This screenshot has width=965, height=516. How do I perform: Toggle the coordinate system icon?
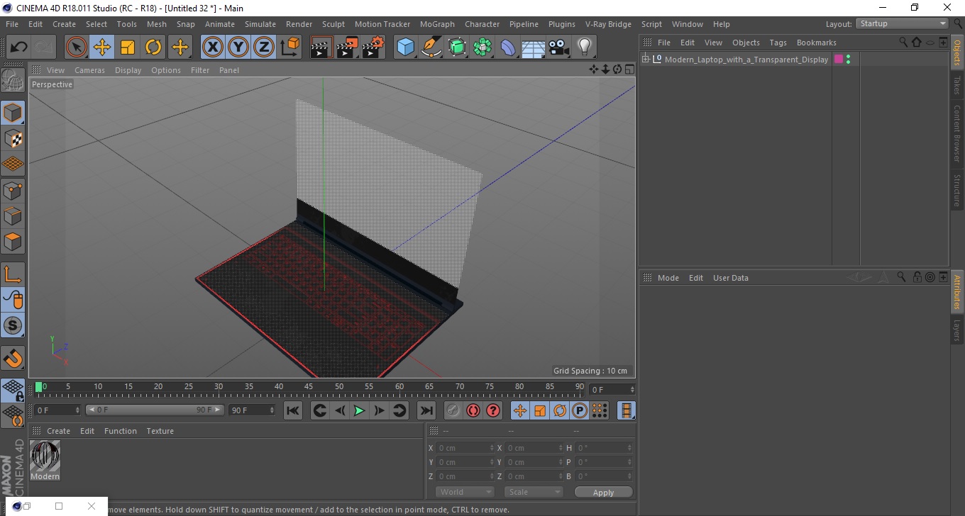289,47
